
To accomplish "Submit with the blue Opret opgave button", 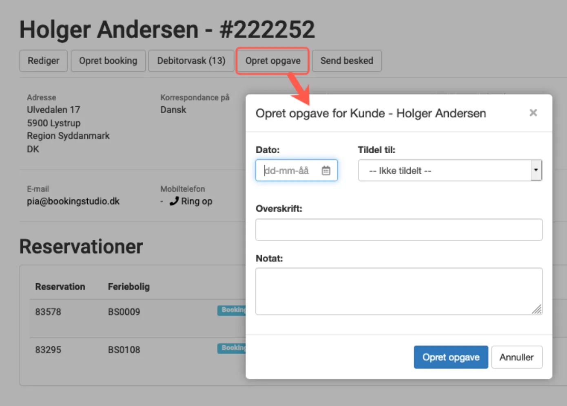I will pos(450,357).
